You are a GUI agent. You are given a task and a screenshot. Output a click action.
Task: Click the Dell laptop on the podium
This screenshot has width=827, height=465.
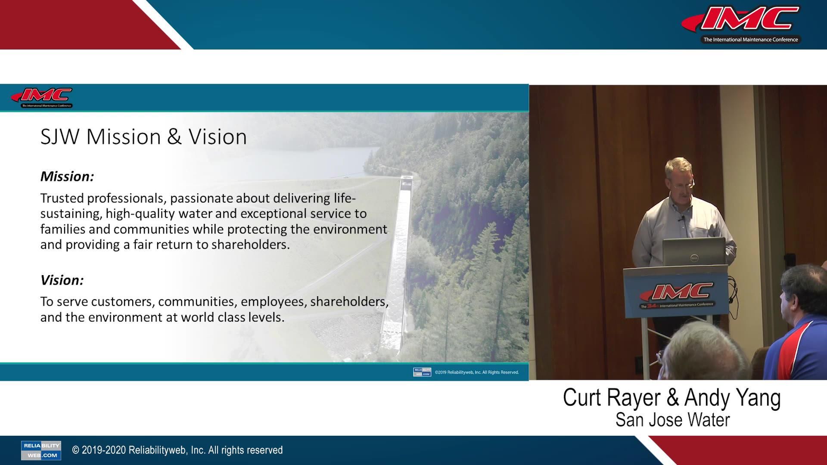693,252
